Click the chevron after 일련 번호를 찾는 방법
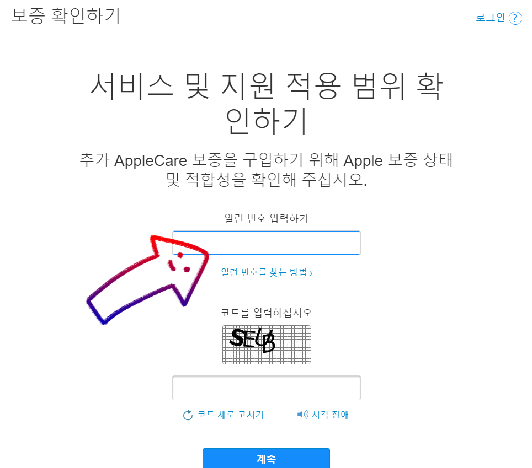Viewport: 532px width, 468px height. tap(311, 273)
